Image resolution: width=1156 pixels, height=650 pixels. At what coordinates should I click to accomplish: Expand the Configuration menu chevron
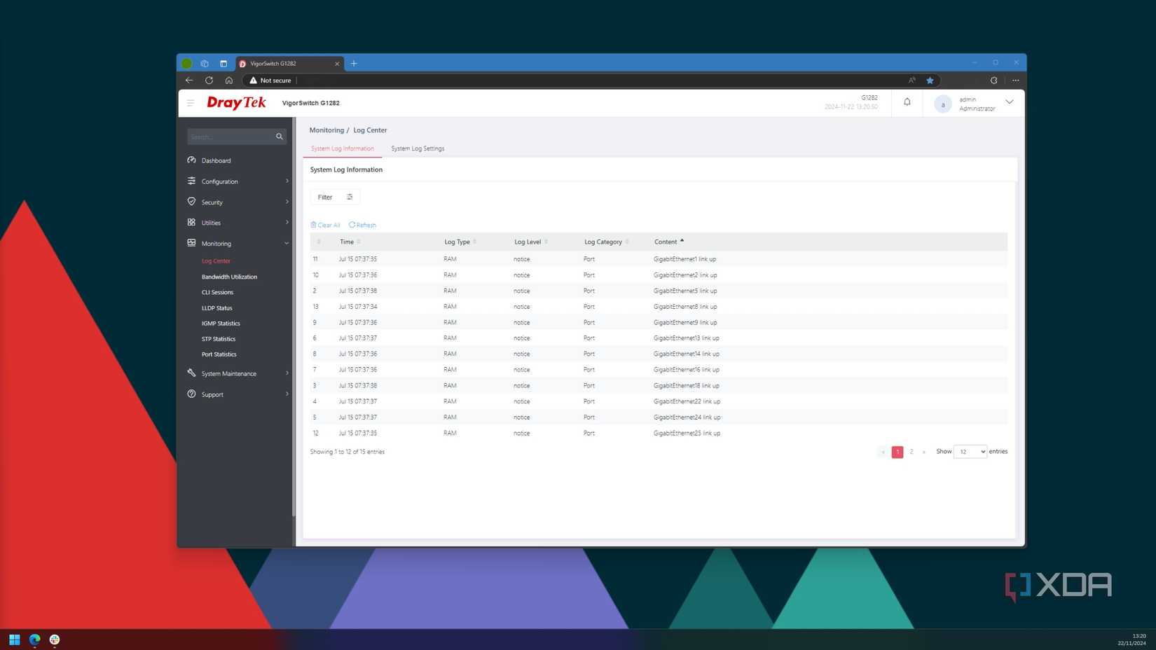[287, 181]
